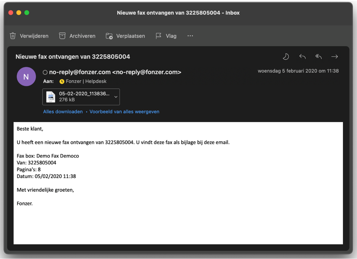Minimize window with the yellow button
The image size is (357, 259).
[x=19, y=13]
